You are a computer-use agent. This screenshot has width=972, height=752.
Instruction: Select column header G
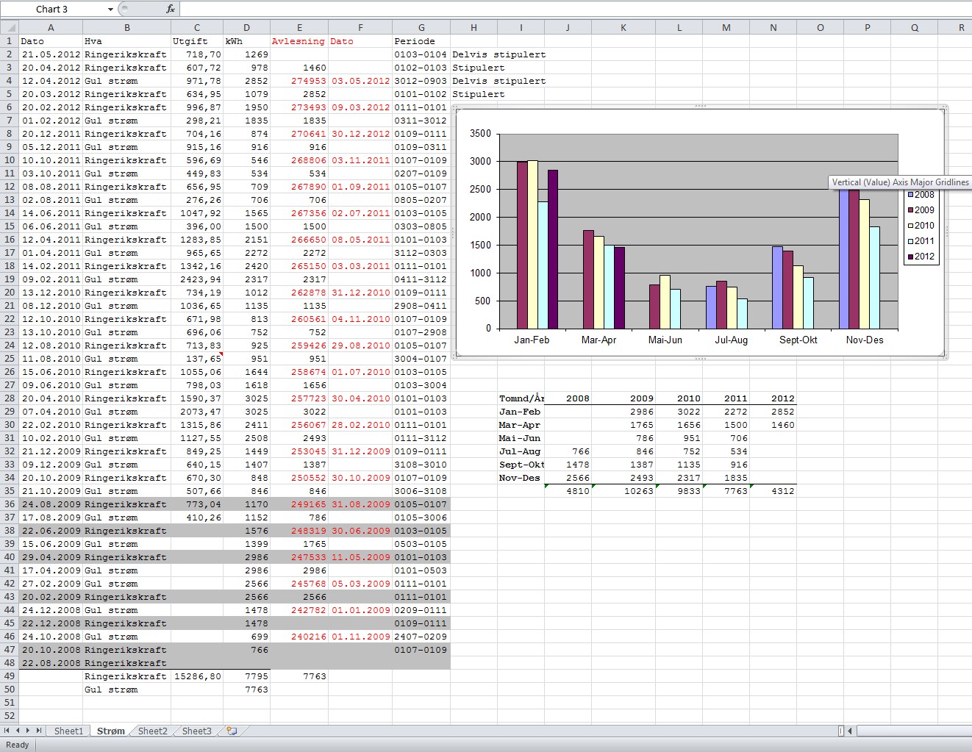pyautogui.click(x=421, y=28)
